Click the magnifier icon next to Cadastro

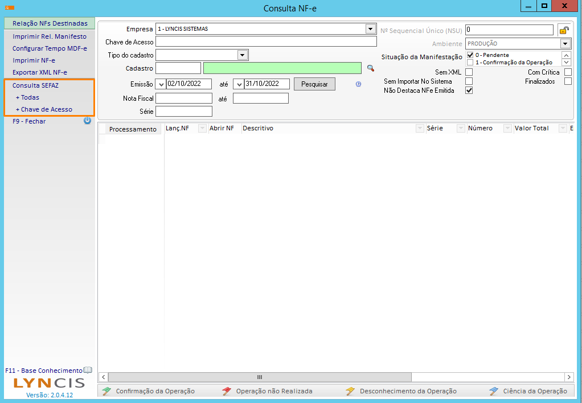tap(370, 68)
